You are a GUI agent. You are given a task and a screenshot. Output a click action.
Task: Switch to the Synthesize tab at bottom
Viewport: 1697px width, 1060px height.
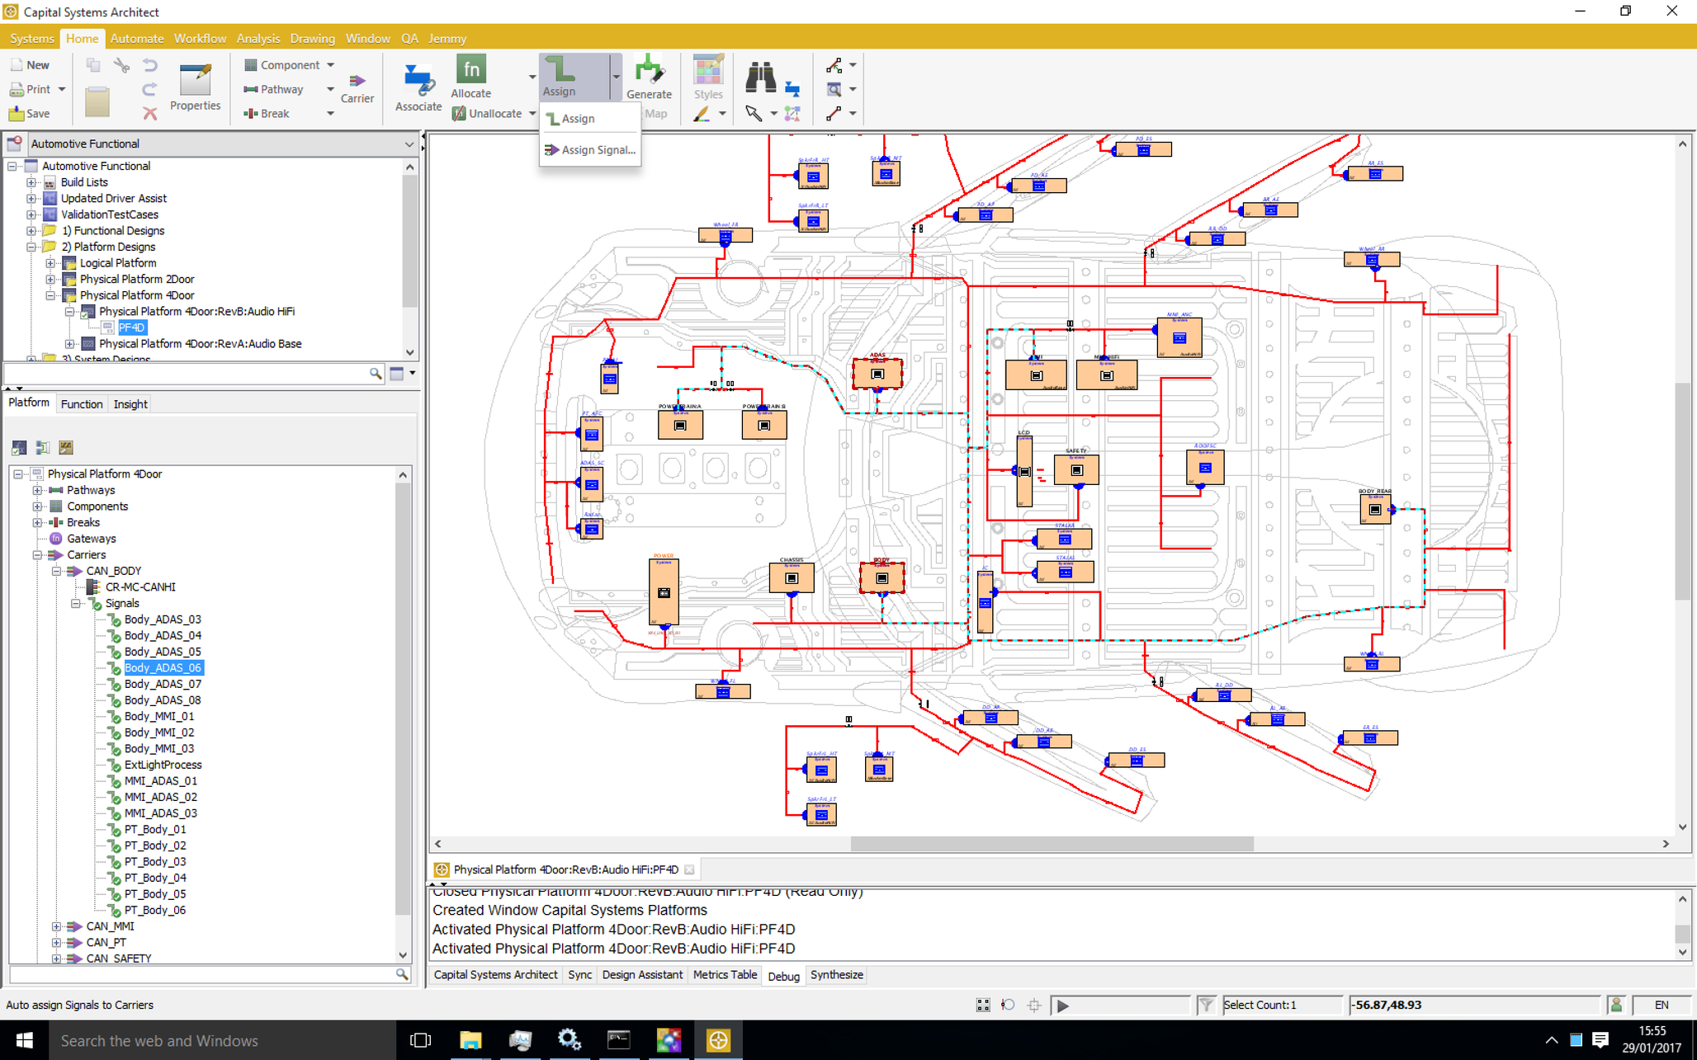(x=836, y=974)
